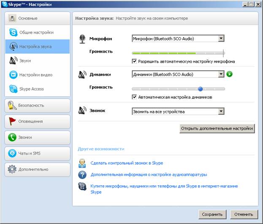Click the speaker icon beside Звуки
This screenshot has width=263, height=224.
[14, 61]
